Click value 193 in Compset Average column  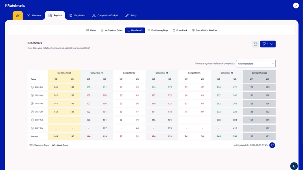267,87
